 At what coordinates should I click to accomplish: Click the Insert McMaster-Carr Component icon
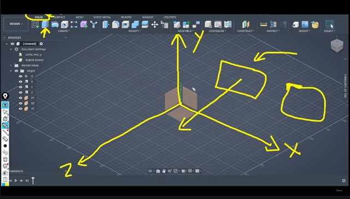[x=315, y=25]
